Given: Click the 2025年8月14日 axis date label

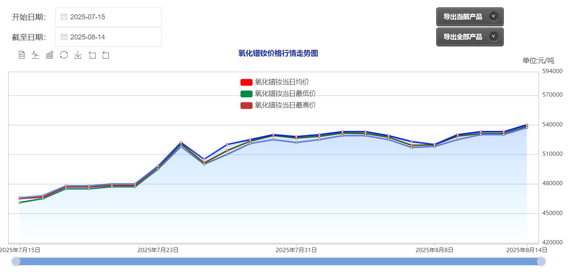Looking at the screenshot, I should pyautogui.click(x=527, y=250).
